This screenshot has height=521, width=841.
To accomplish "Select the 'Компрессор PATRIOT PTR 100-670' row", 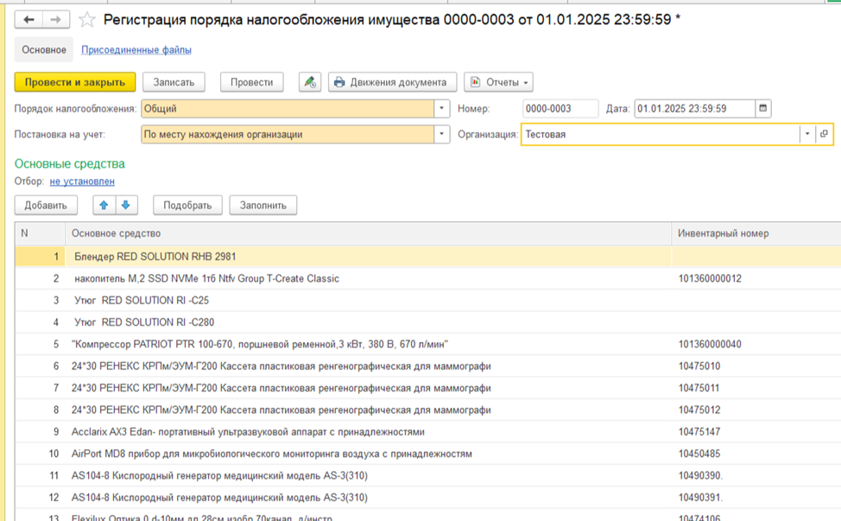I will (428, 345).
